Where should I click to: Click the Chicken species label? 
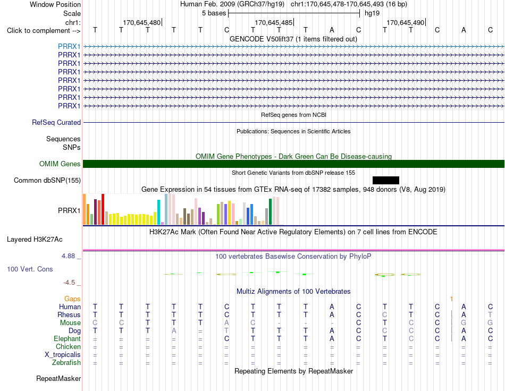pyautogui.click(x=68, y=346)
